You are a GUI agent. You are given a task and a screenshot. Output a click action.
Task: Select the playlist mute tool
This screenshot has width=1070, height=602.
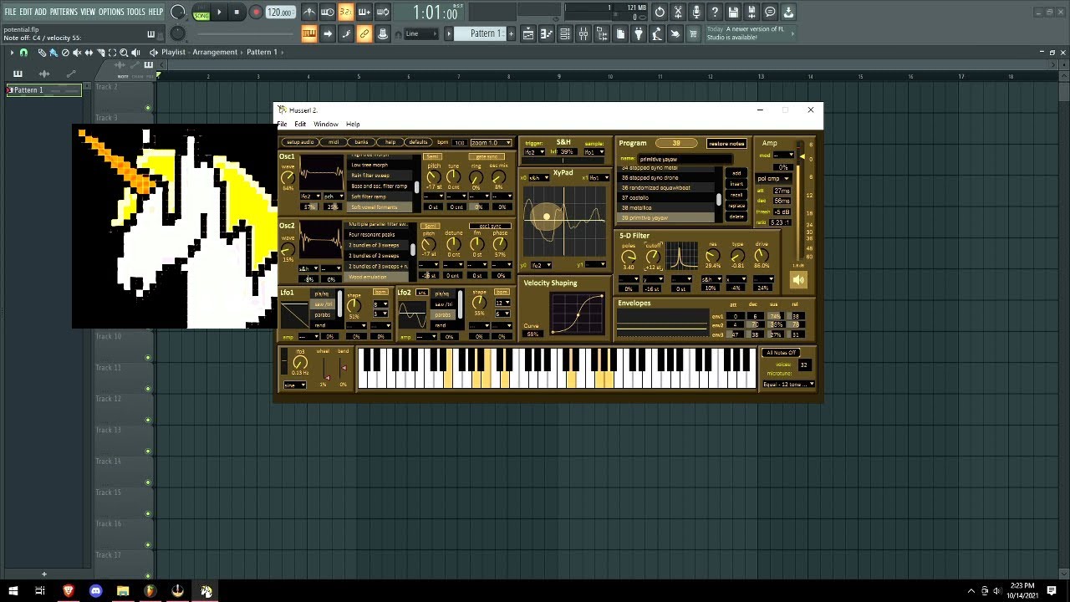pyautogui.click(x=77, y=53)
